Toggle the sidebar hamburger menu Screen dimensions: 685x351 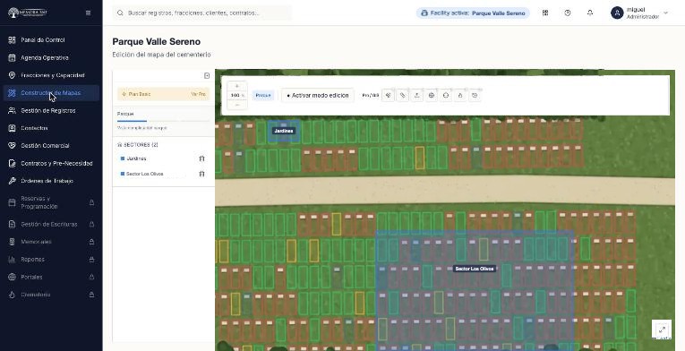pyautogui.click(x=89, y=13)
